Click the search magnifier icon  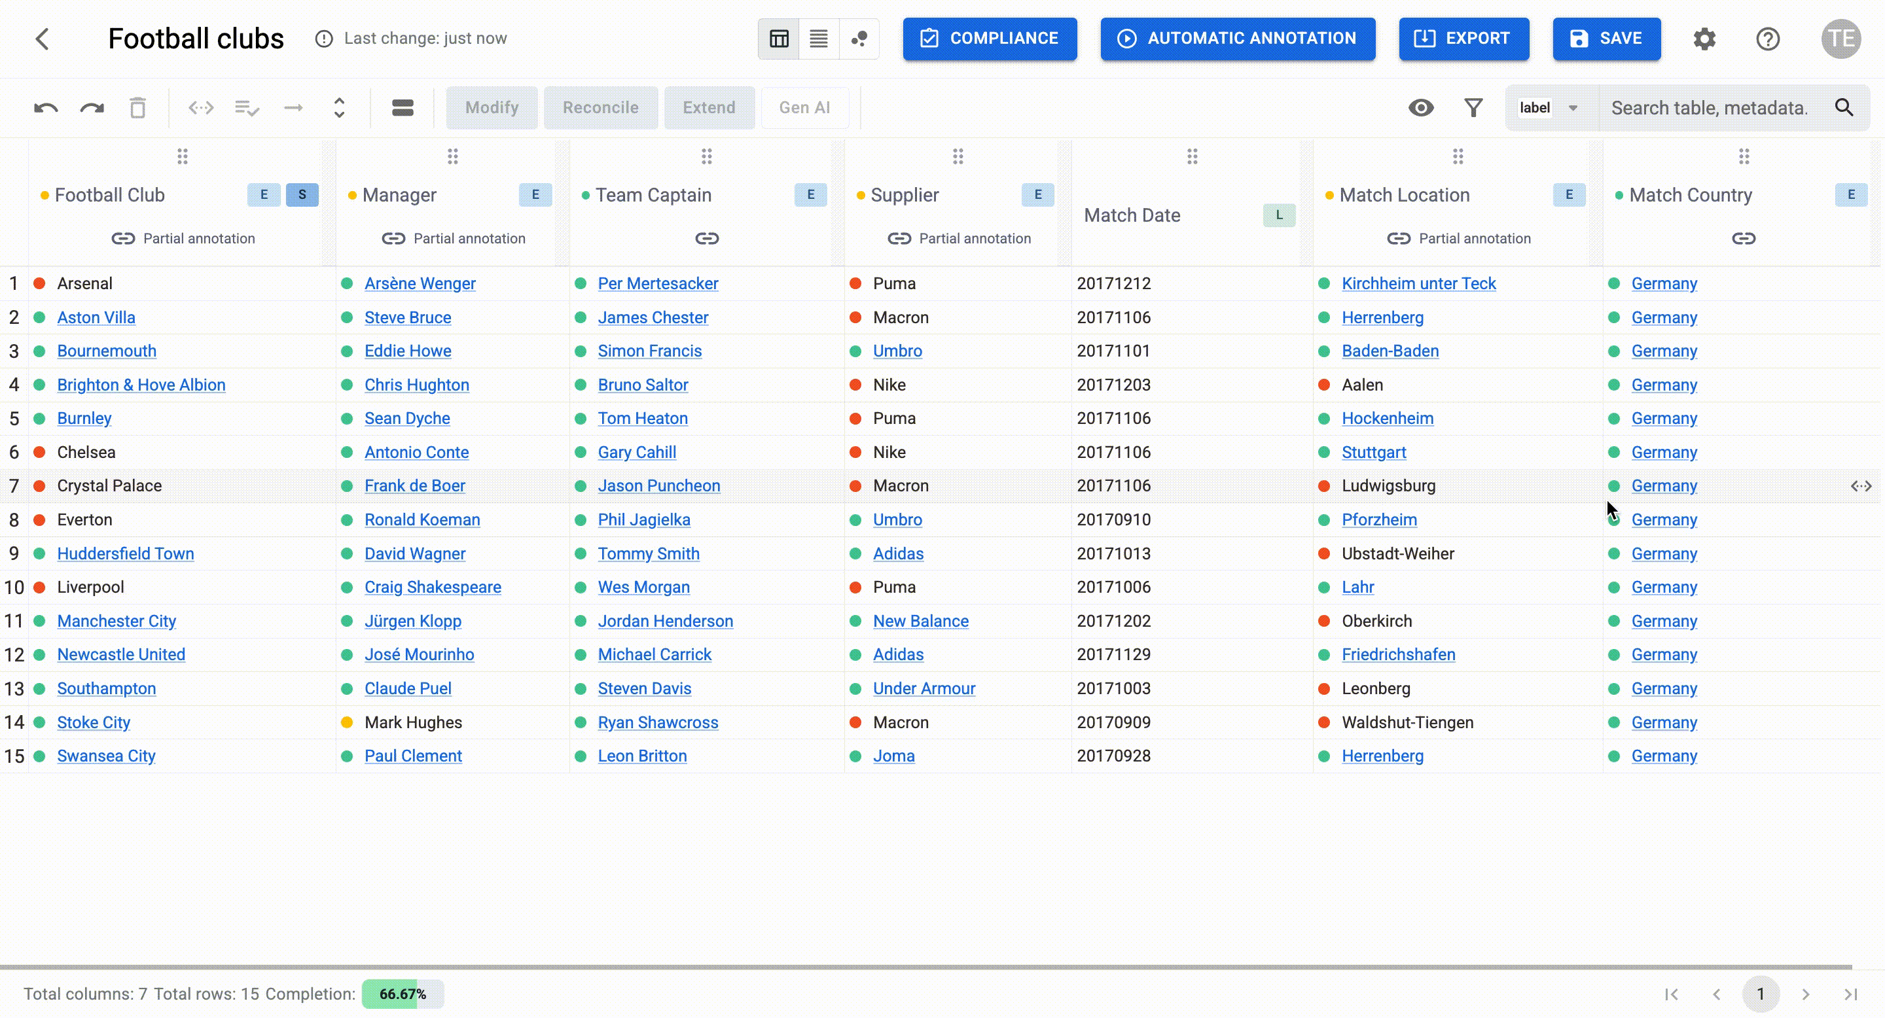click(1843, 108)
